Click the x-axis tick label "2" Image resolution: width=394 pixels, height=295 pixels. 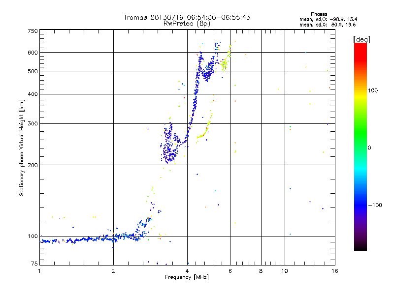click(113, 271)
